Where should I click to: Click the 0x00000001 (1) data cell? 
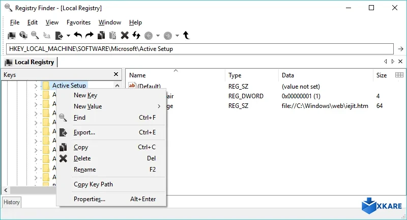click(x=301, y=96)
